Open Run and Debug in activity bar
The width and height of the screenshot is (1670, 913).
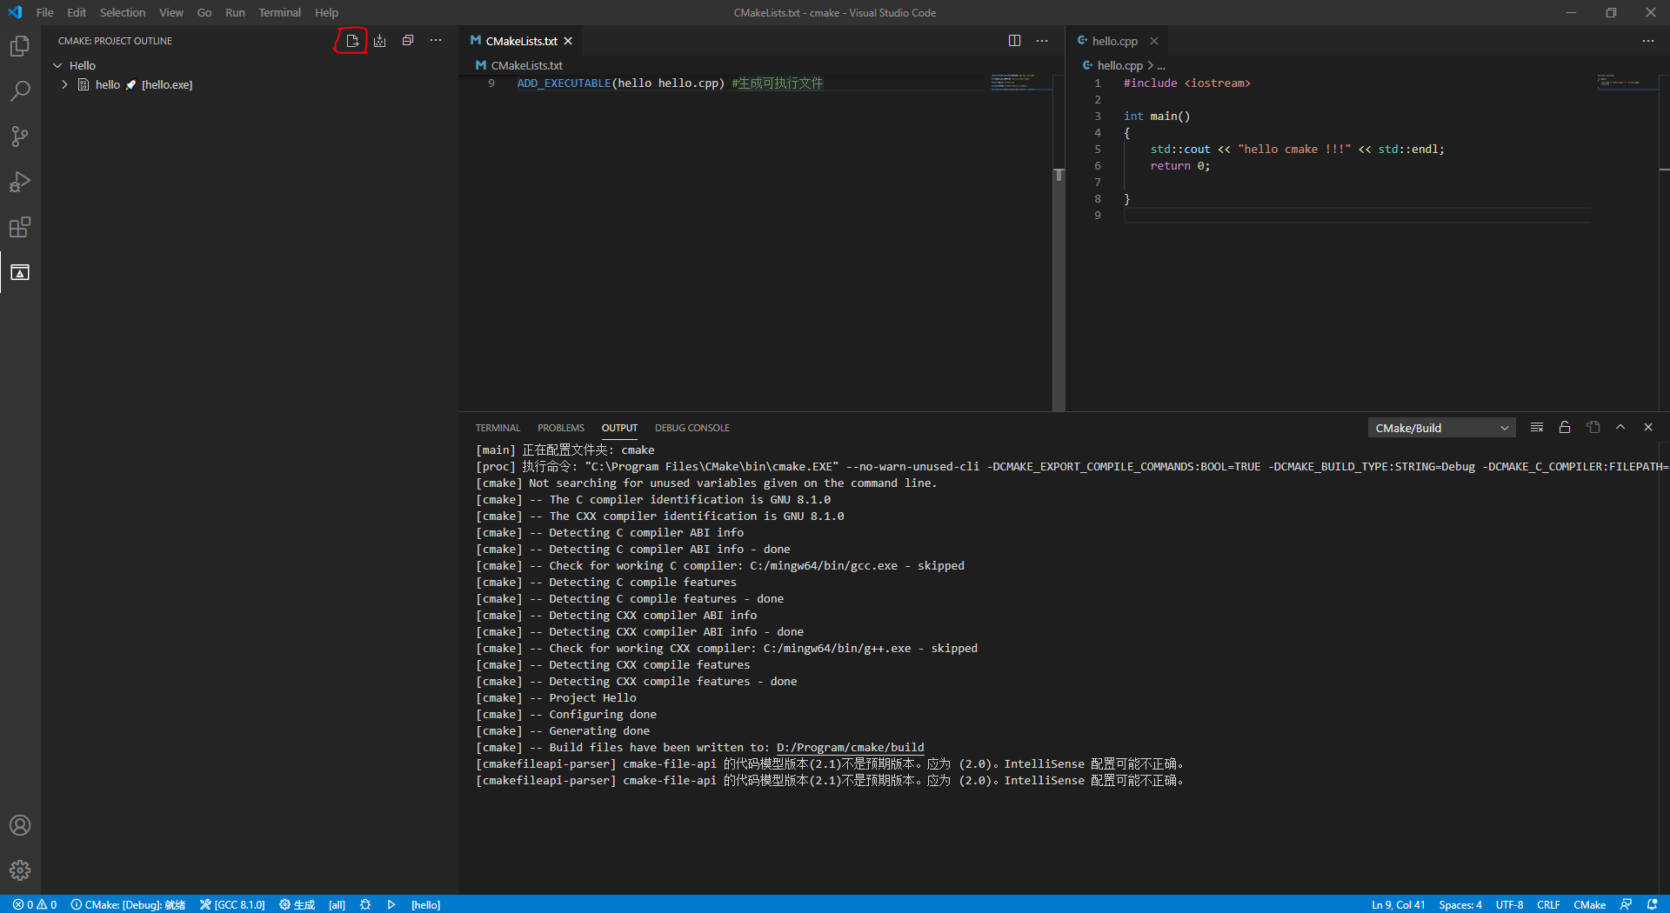(x=19, y=182)
